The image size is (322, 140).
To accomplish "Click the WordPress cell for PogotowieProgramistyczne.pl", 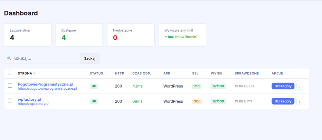I will point(173,86).
